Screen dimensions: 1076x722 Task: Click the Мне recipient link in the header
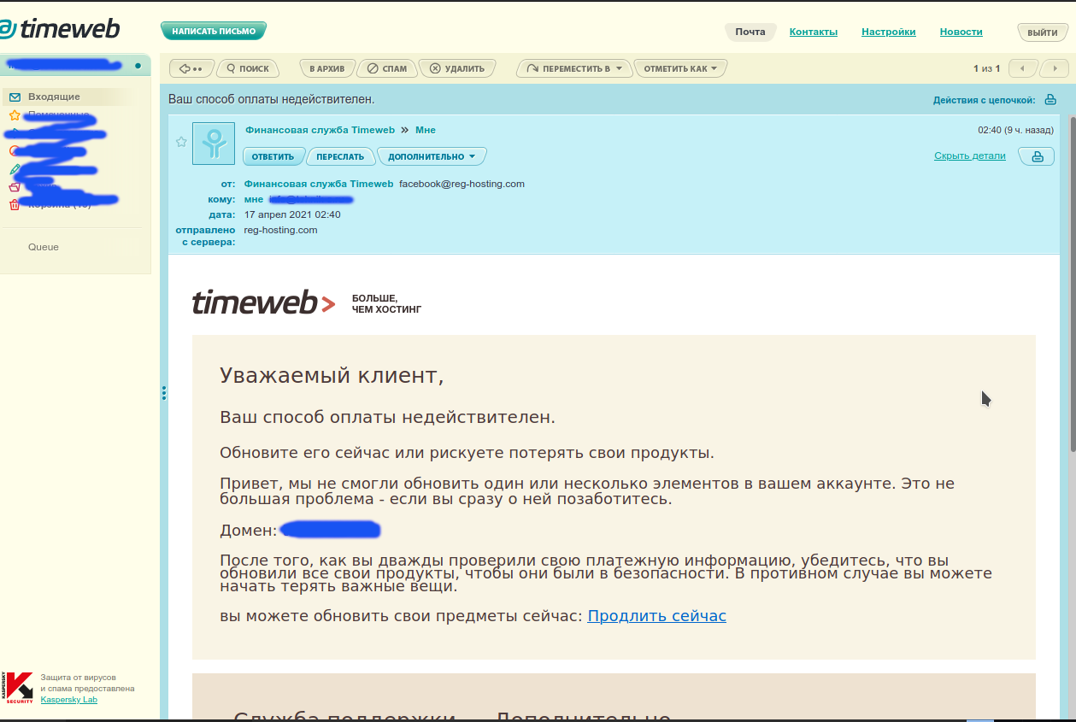click(x=426, y=130)
